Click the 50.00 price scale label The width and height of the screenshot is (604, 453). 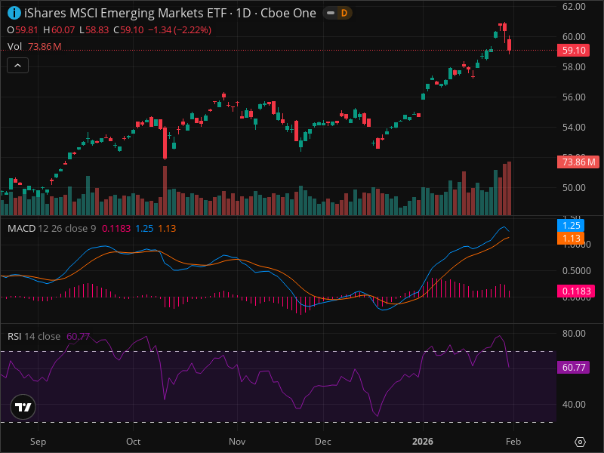tap(574, 188)
